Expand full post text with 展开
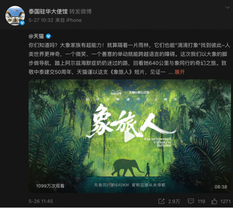The width and height of the screenshot is (233, 208). tap(180, 72)
